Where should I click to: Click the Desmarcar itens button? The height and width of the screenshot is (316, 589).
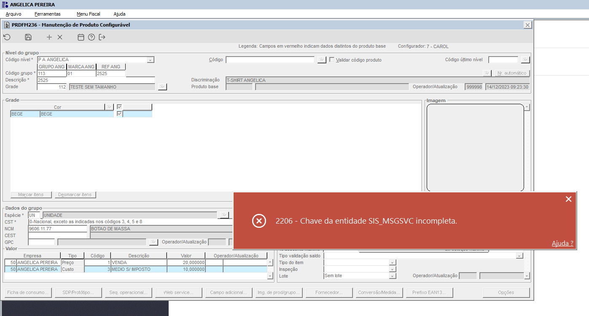click(75, 195)
